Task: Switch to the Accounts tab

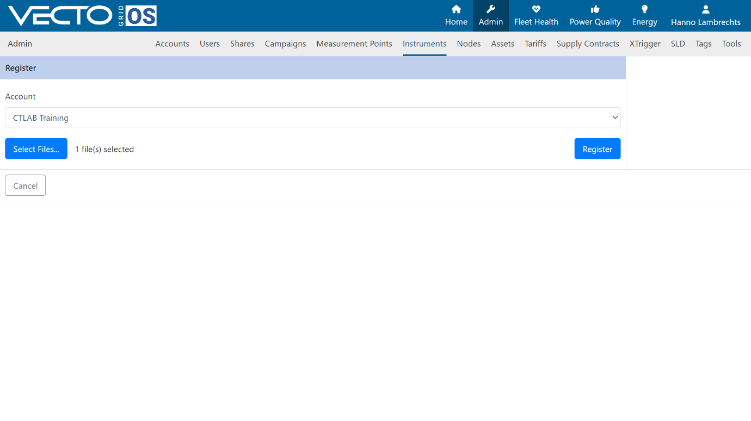Action: tap(173, 44)
